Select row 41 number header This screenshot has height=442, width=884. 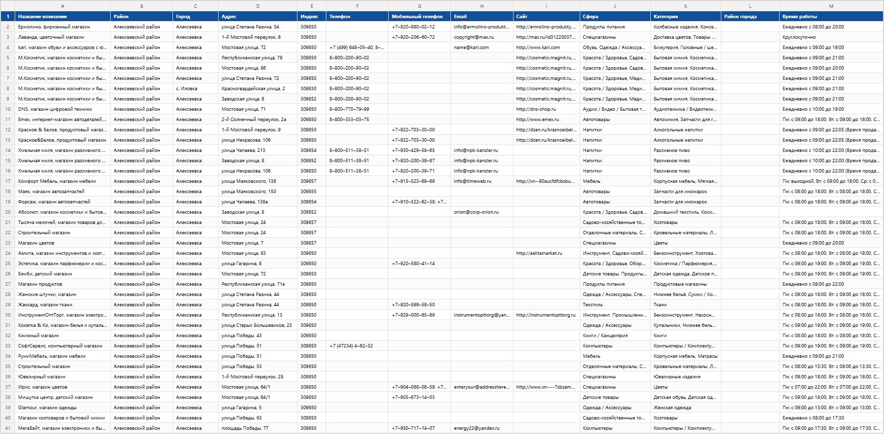click(x=8, y=428)
